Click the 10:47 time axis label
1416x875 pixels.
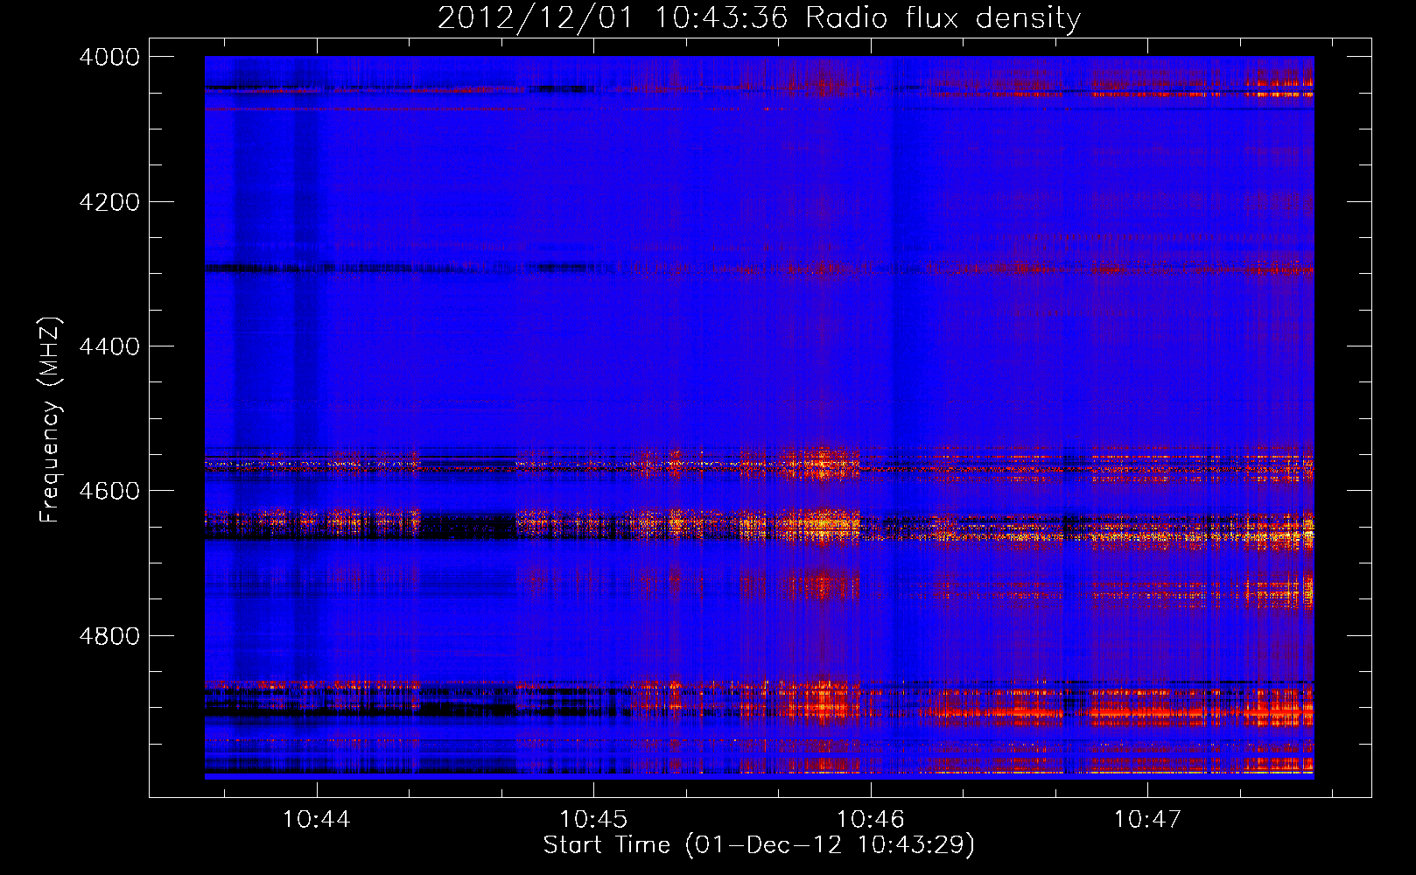point(1146,820)
